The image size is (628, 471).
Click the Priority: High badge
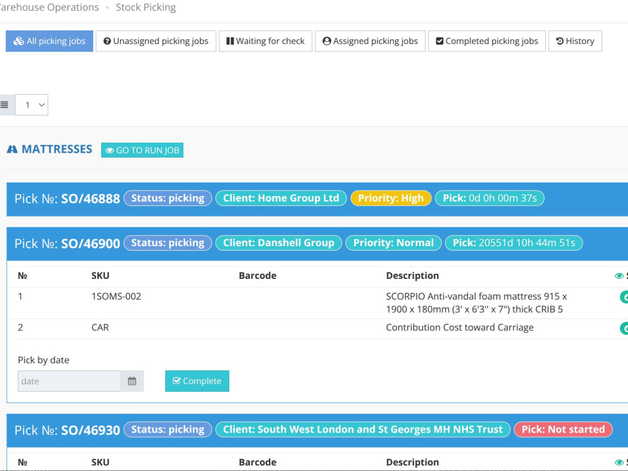pos(391,198)
